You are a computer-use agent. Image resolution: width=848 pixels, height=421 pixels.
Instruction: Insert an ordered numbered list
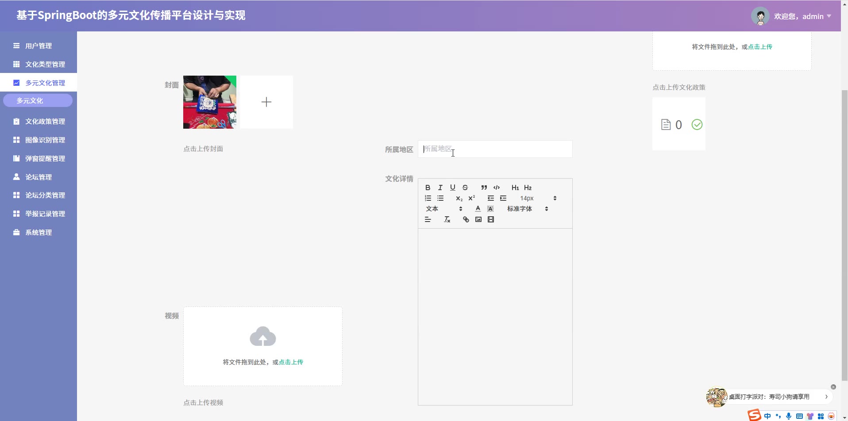click(428, 198)
